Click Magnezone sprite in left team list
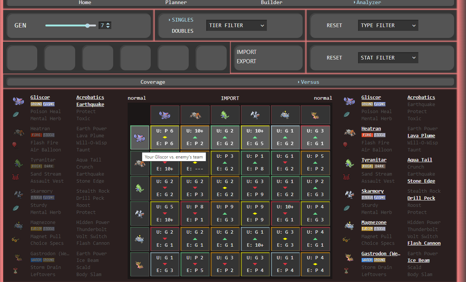The image size is (466, 282). 18,225
